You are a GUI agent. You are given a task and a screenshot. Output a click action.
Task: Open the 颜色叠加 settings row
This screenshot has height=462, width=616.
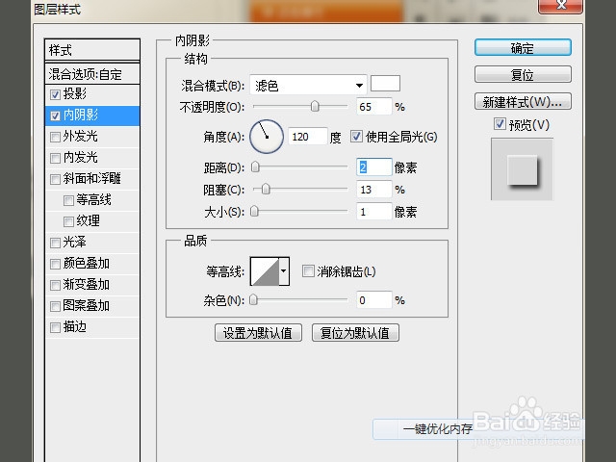coord(92,264)
